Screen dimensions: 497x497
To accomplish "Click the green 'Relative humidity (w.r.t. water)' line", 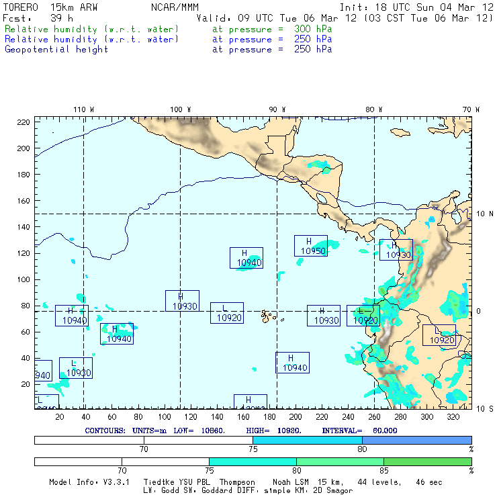I will click(x=91, y=29).
